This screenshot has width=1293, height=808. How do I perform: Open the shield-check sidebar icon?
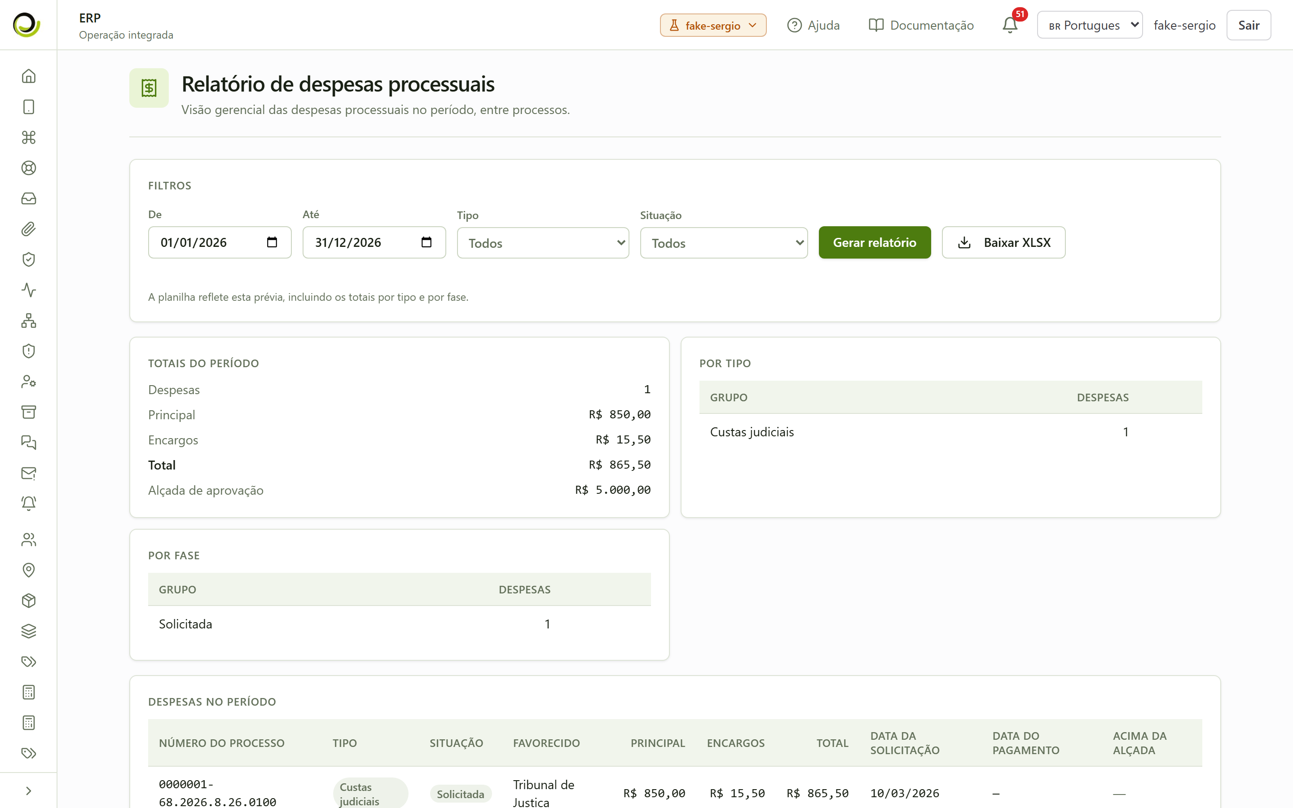28,259
